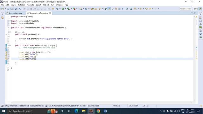The image size is (203, 114).
Task: Expand the New Java Class dropdown arrow
Action: point(89,9)
